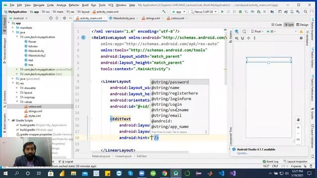Open the Logcat tool window
This screenshot has width=317, height=178.
tap(66, 162)
